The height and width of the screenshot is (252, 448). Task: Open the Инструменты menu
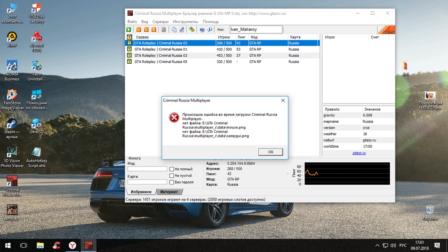pos(185,22)
